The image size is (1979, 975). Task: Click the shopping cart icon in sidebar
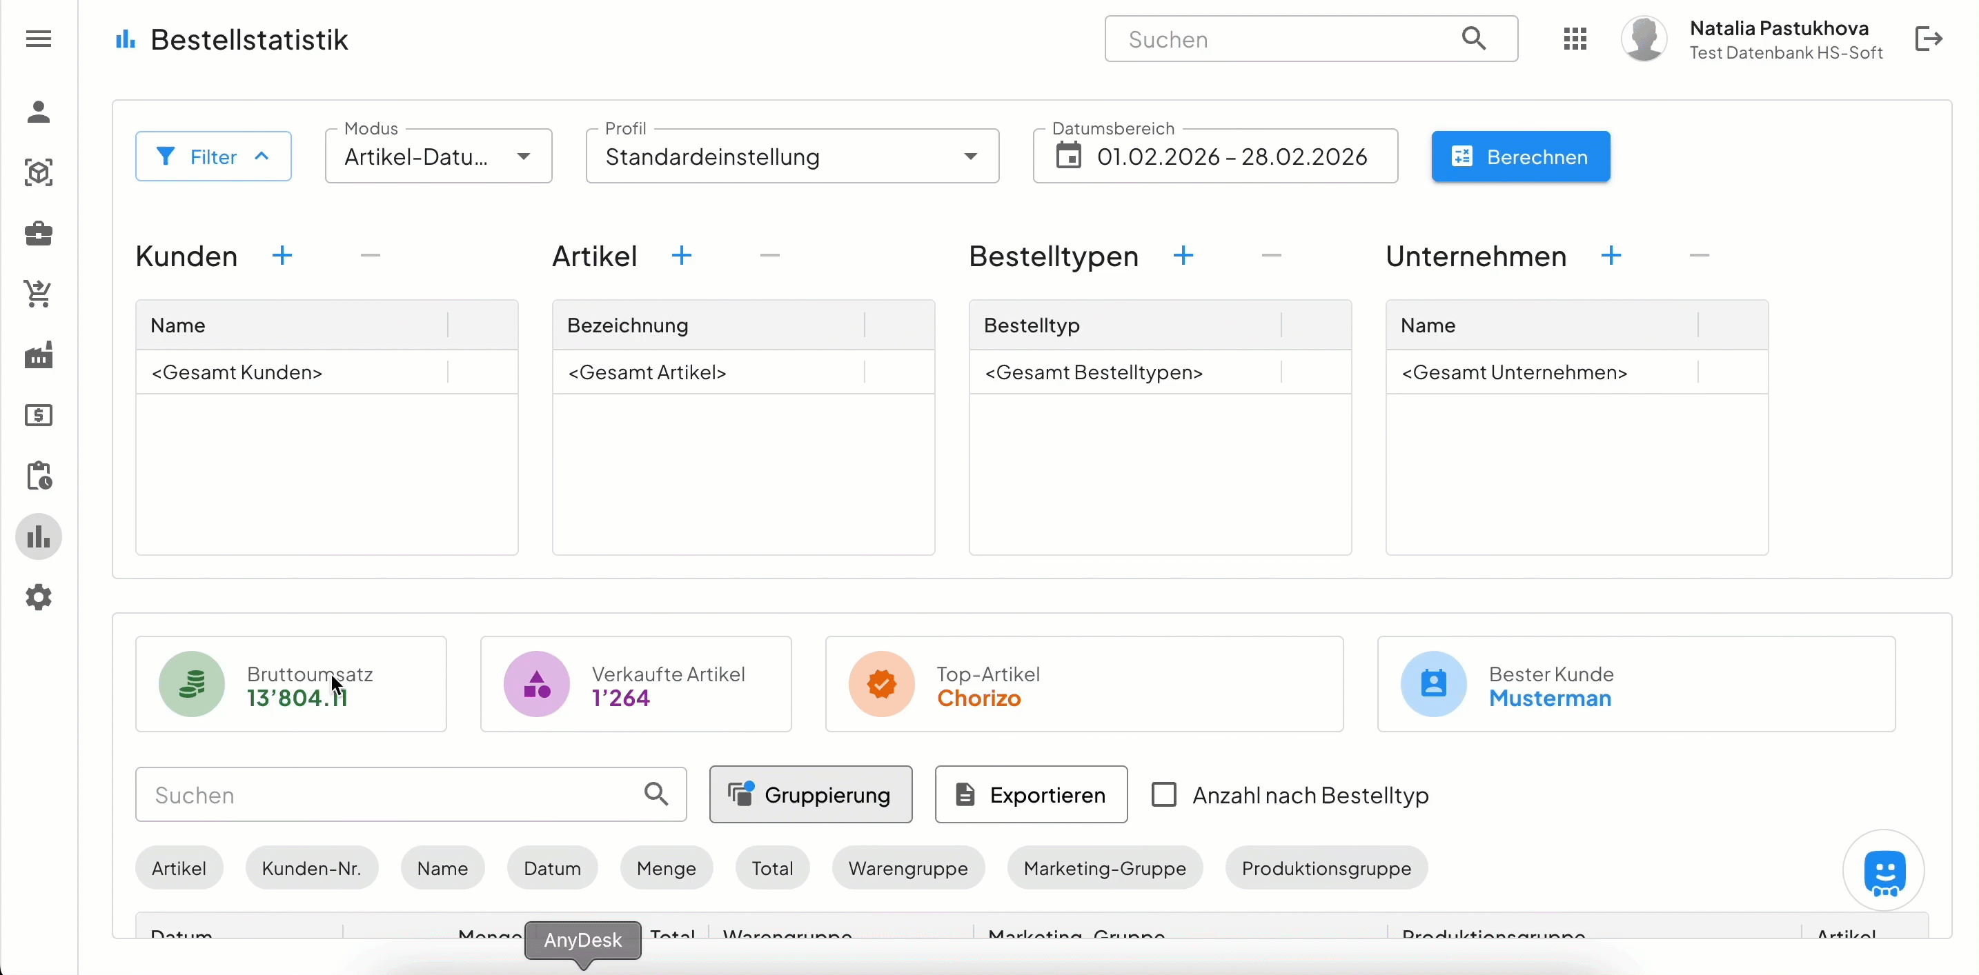39,294
